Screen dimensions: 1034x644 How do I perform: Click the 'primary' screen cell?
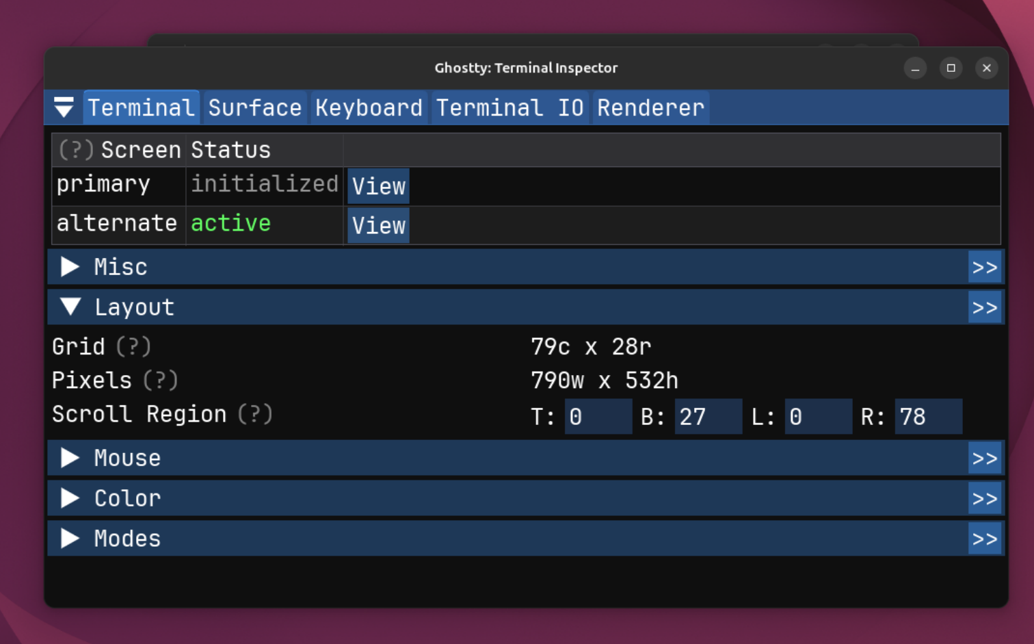pos(103,184)
